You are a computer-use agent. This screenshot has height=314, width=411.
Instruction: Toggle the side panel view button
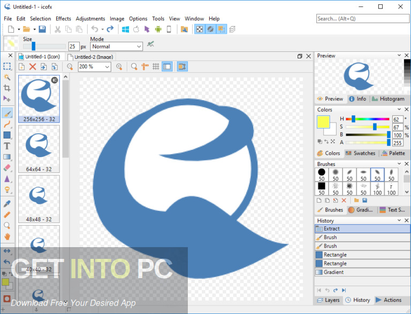(167, 66)
